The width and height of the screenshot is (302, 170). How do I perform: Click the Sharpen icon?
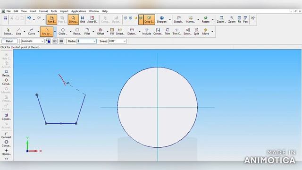[161, 20]
